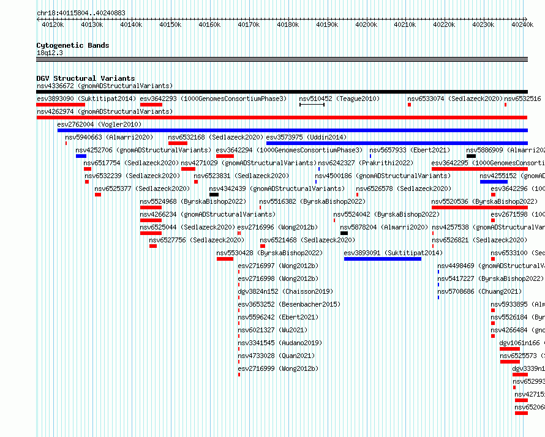545x437 pixels.
Task: Open nsv5708686 (Chuang2021) label
Action: coord(479,291)
